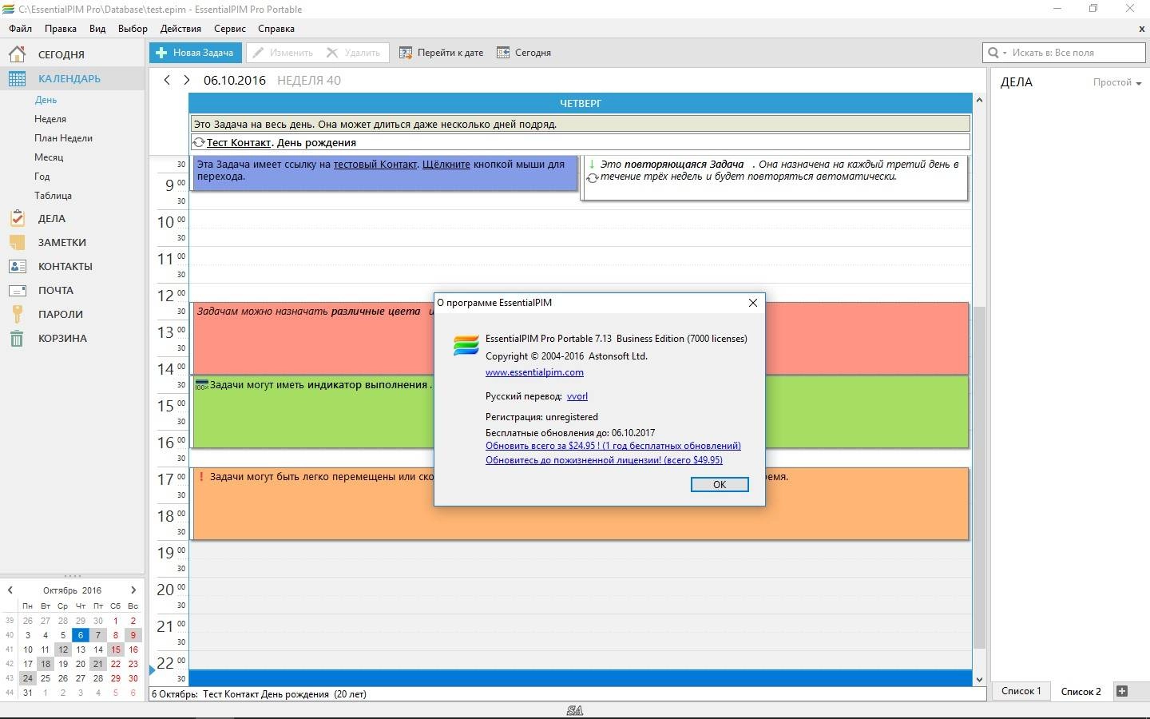This screenshot has height=719, width=1150.
Task: Add a new list with plus icon
Action: [1121, 691]
